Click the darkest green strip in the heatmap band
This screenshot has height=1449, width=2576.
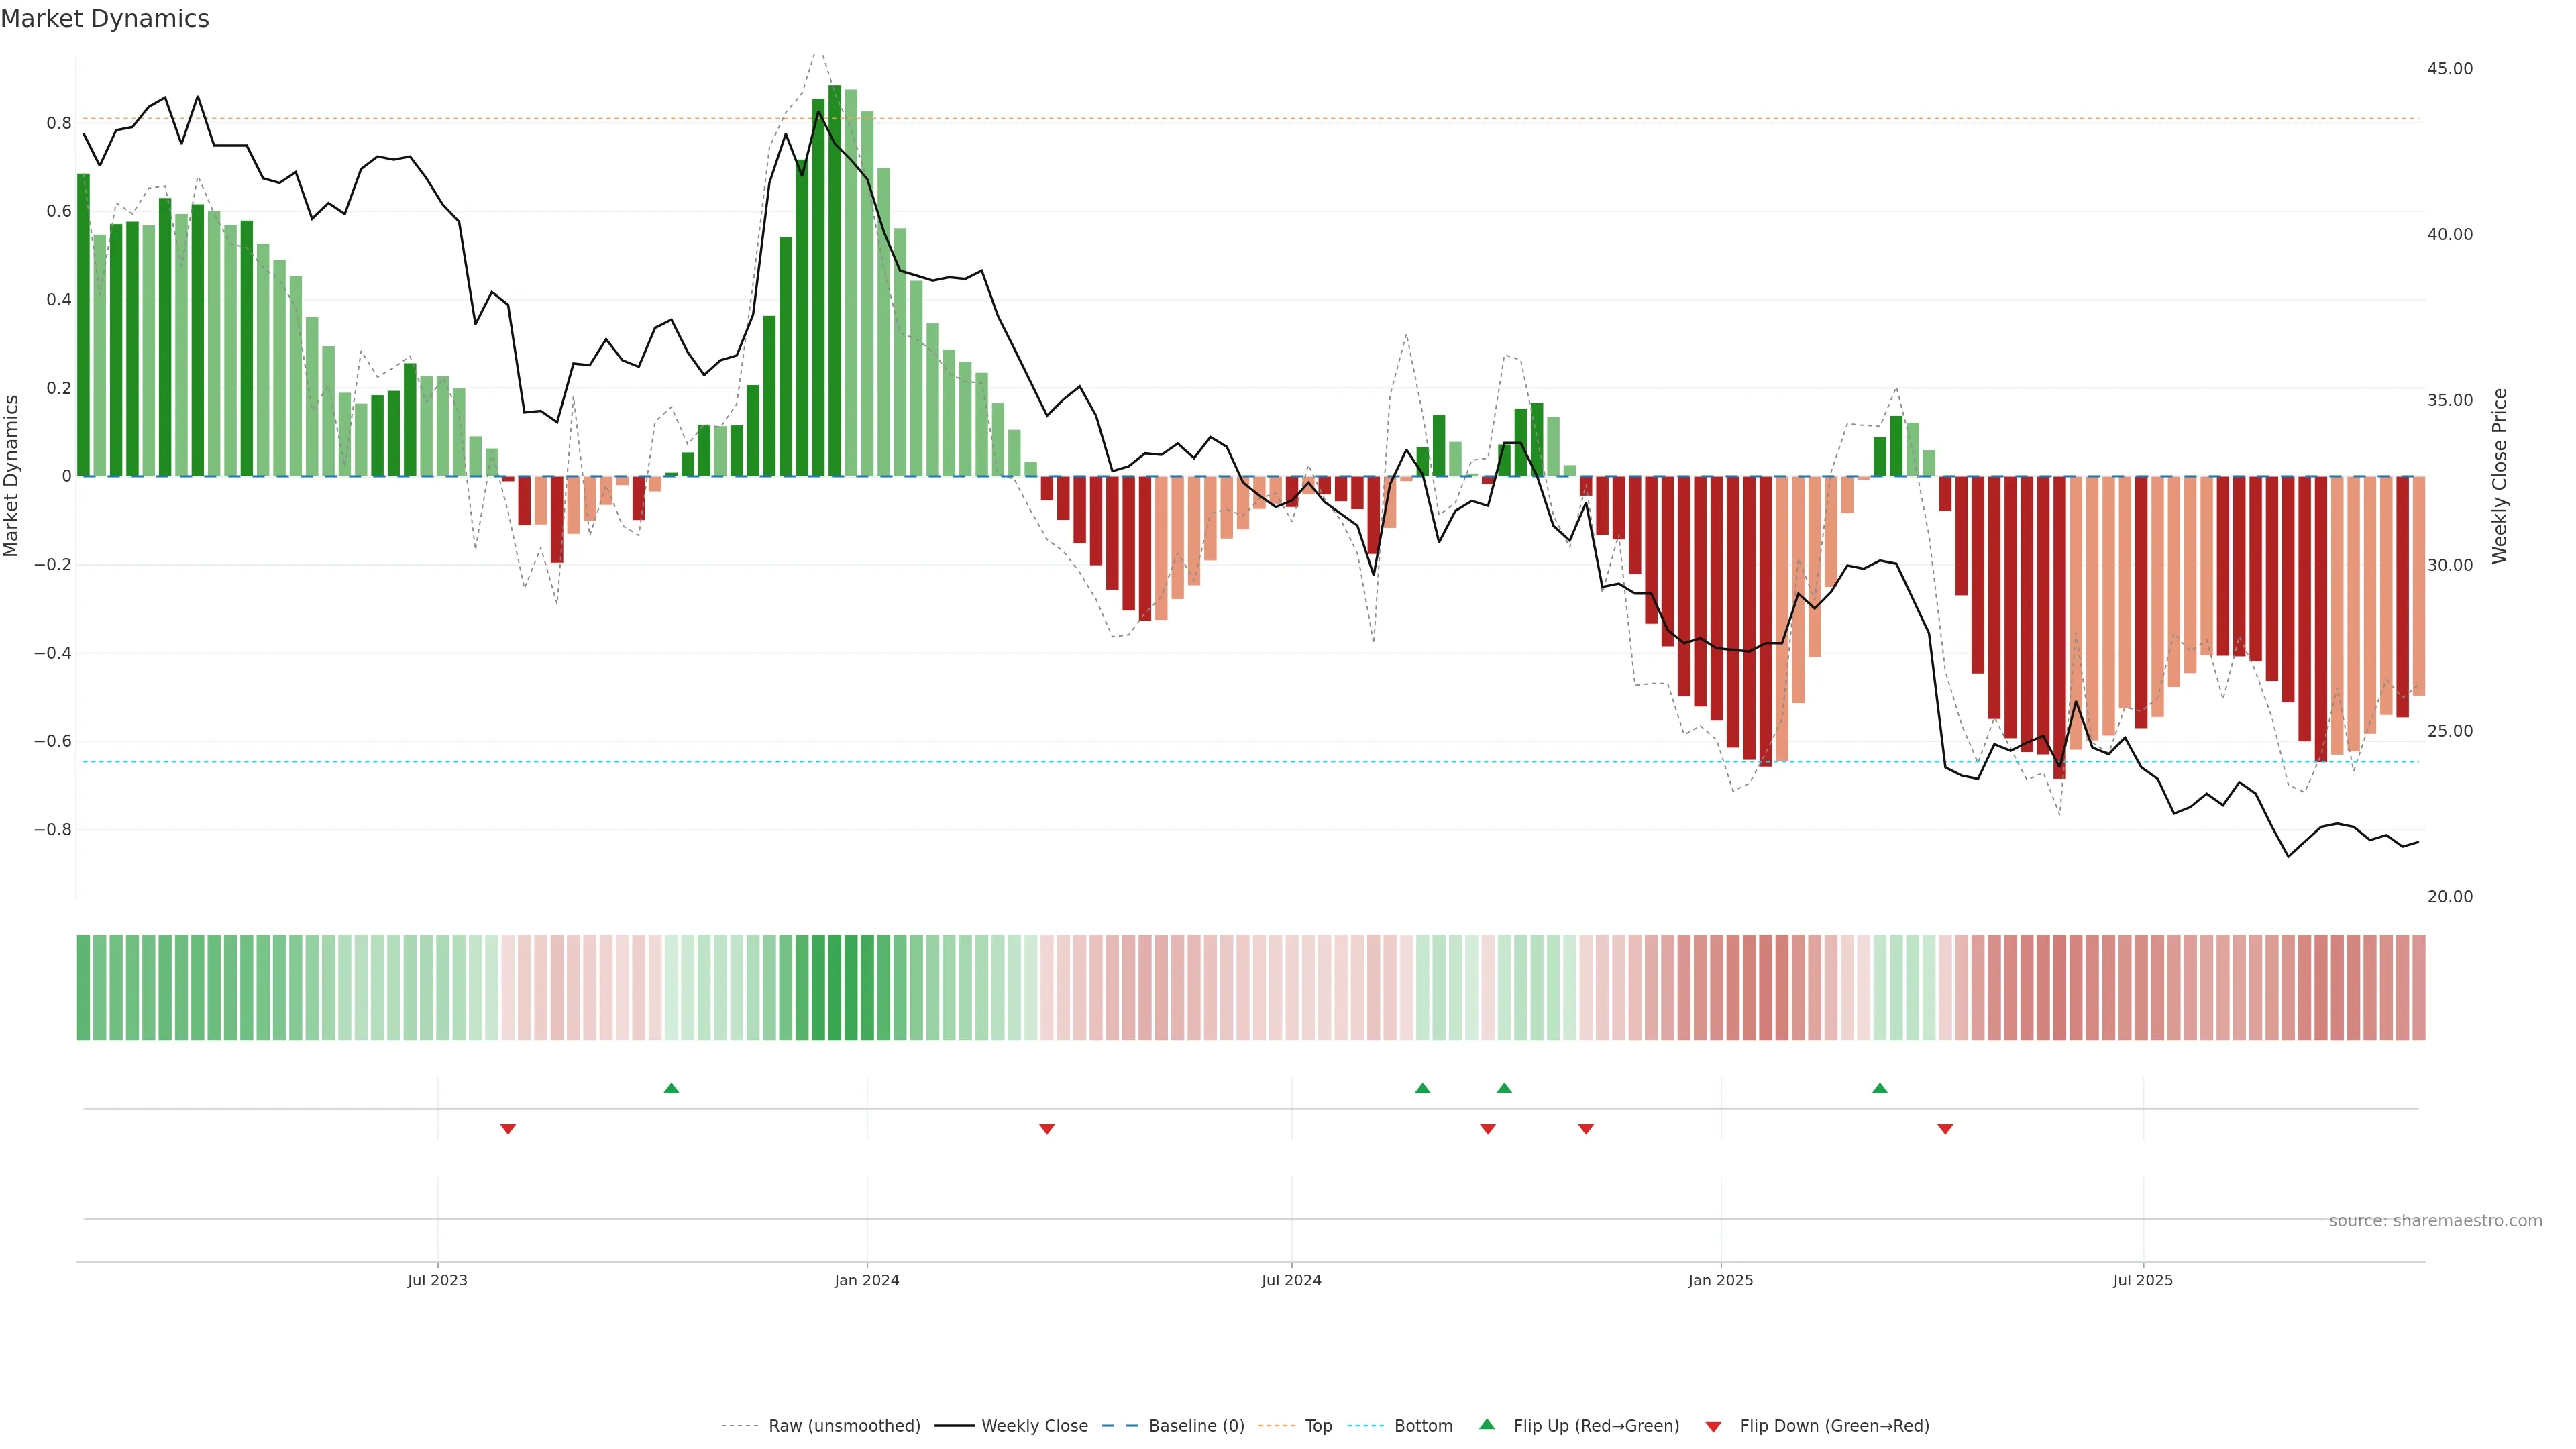pos(834,987)
